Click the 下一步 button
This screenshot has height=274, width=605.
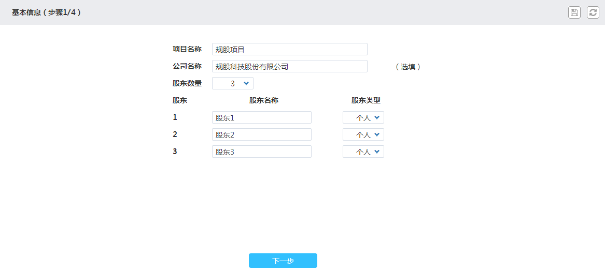pos(283,261)
